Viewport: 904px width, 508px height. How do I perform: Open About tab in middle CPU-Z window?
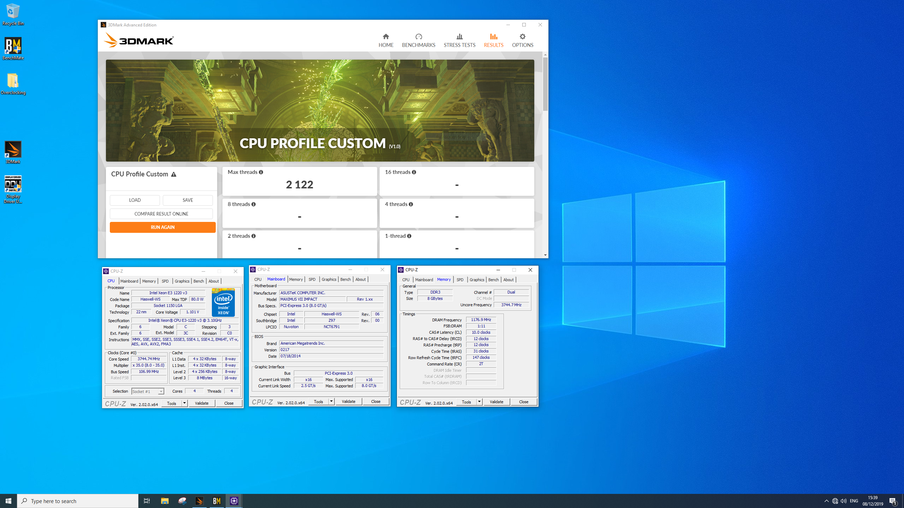[360, 279]
